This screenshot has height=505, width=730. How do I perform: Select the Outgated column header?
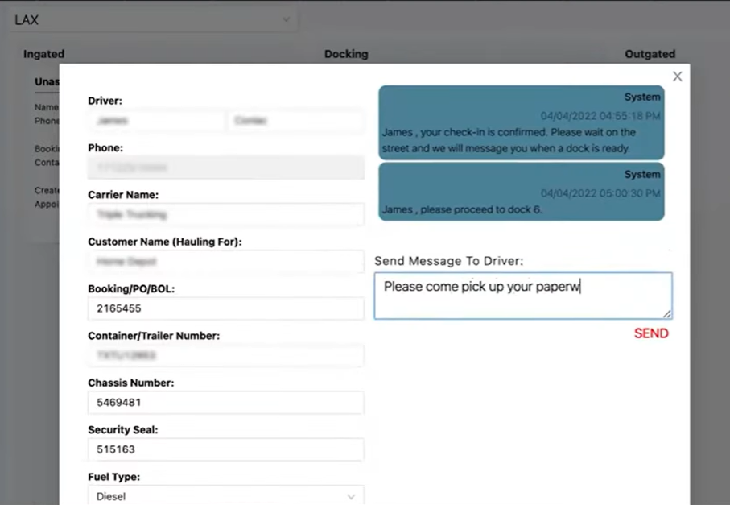pos(650,54)
